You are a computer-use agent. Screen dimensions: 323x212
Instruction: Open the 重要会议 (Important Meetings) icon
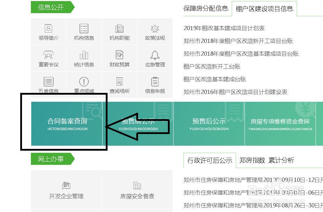48,58
